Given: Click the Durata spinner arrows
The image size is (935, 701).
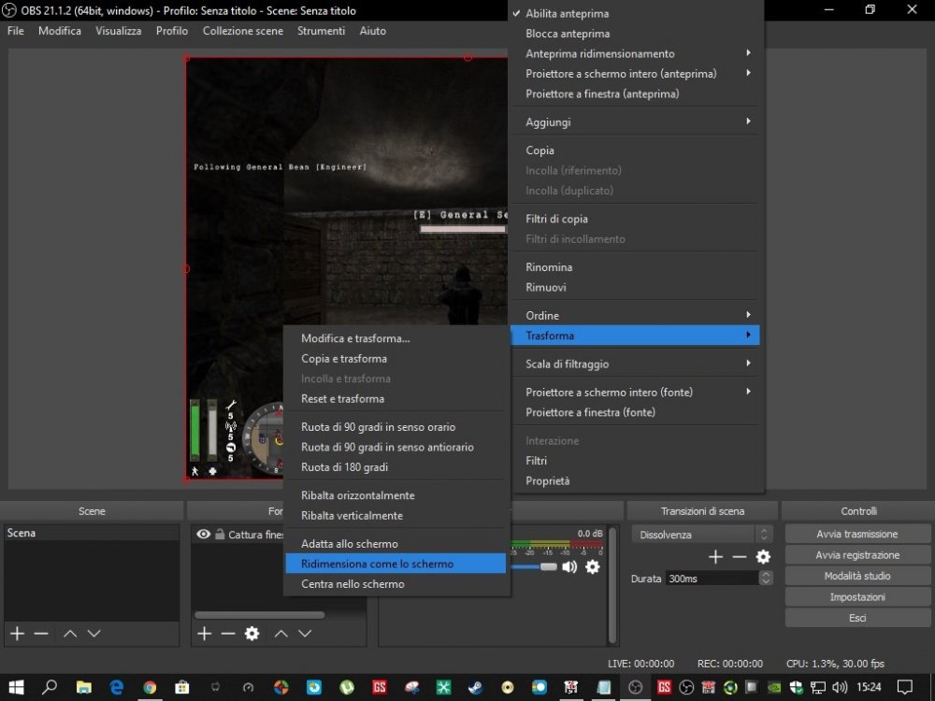Looking at the screenshot, I should (766, 578).
